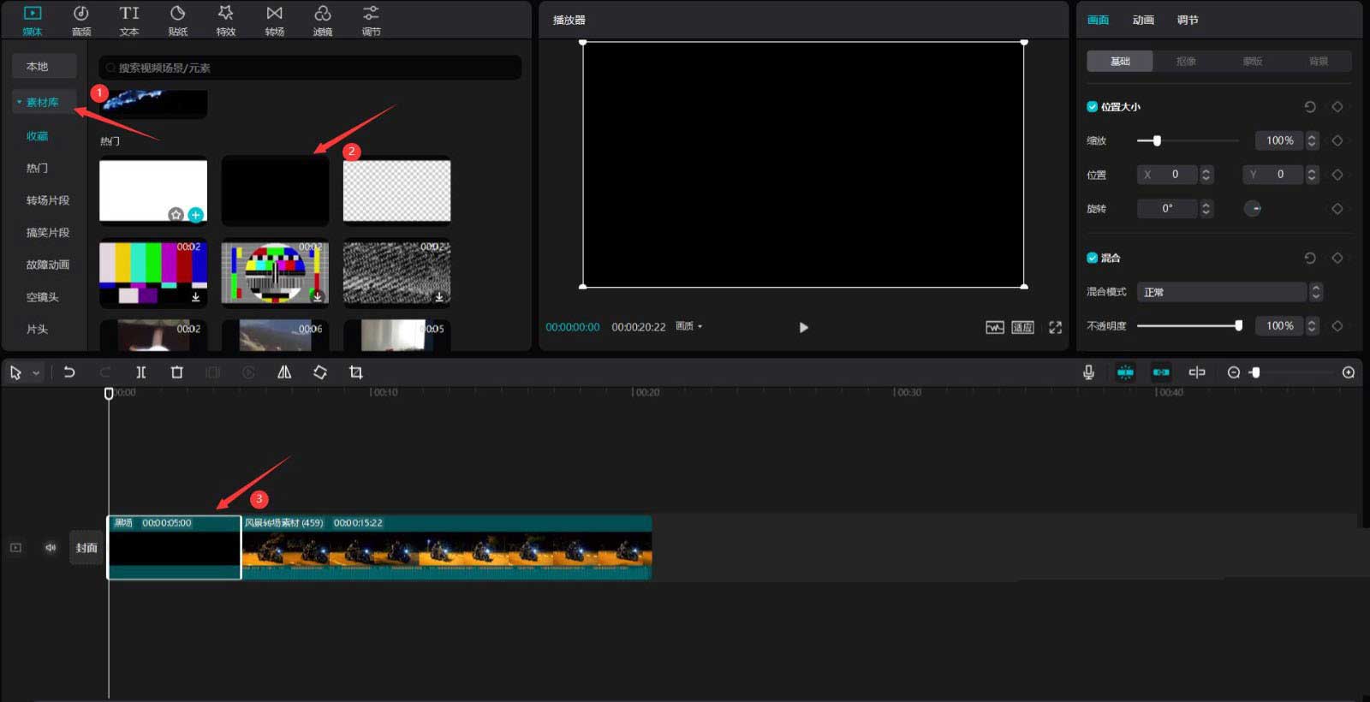This screenshot has height=702, width=1370.
Task: Open the 音频 audio panel
Action: click(x=81, y=21)
